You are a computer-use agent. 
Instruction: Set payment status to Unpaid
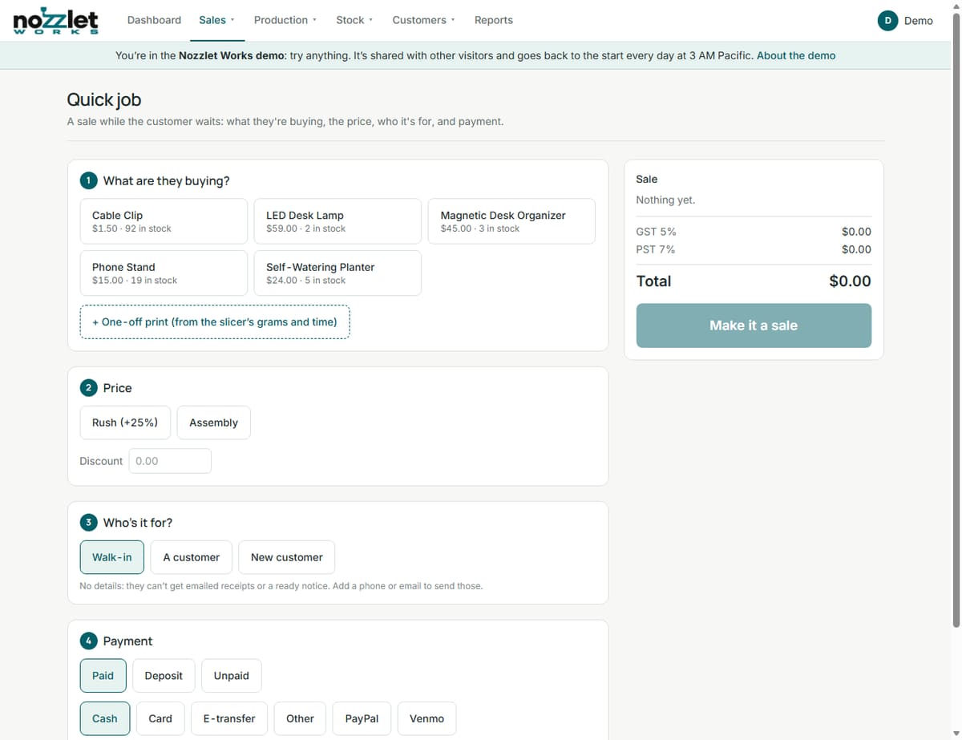pyautogui.click(x=232, y=676)
